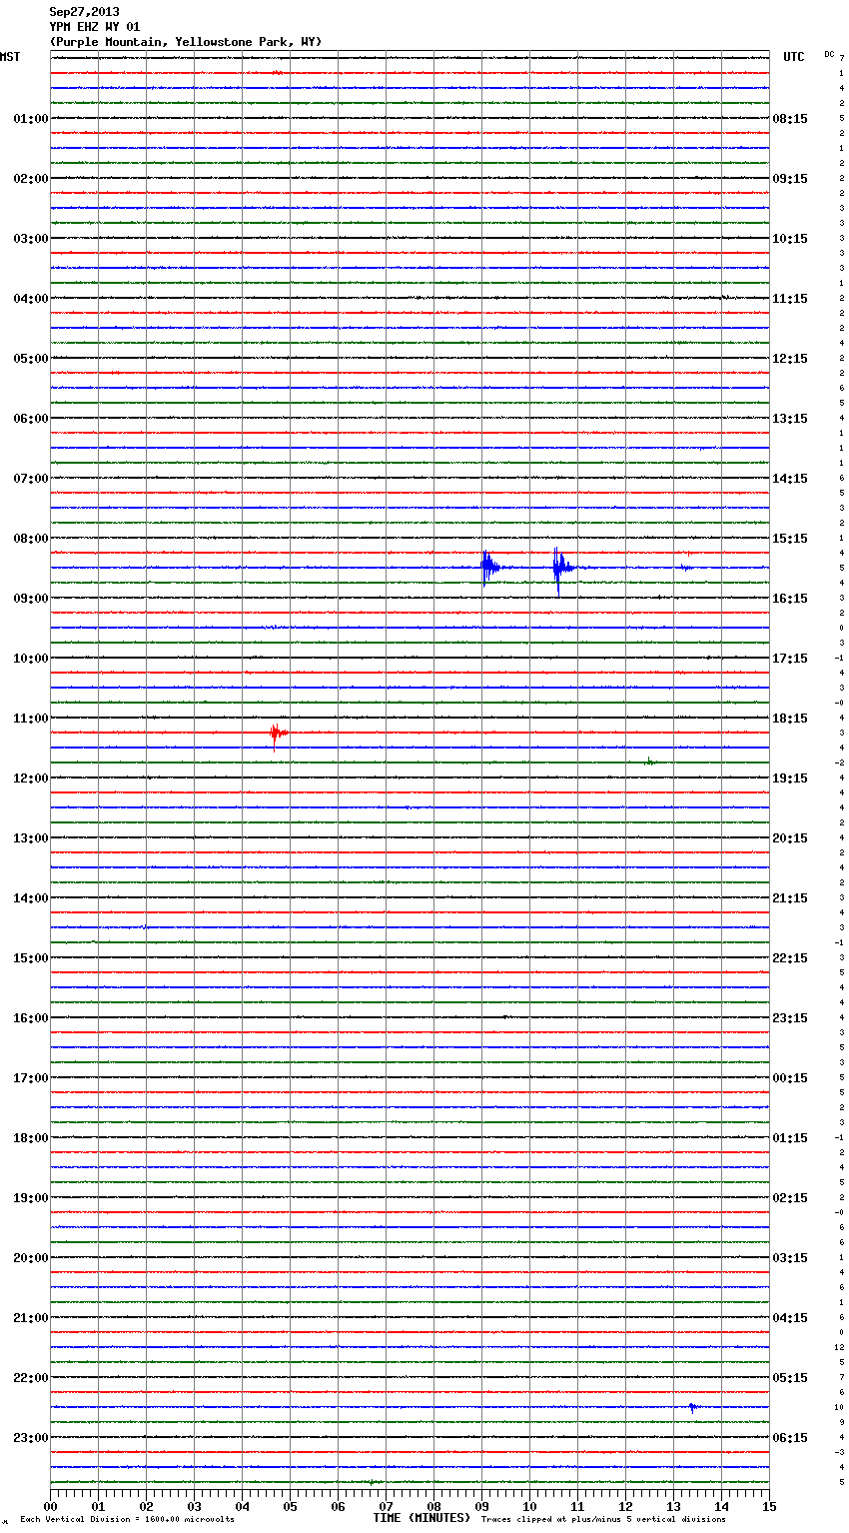This screenshot has height=1533, width=849.
Task: Click the 12:15 UTC time label
Action: click(x=790, y=359)
